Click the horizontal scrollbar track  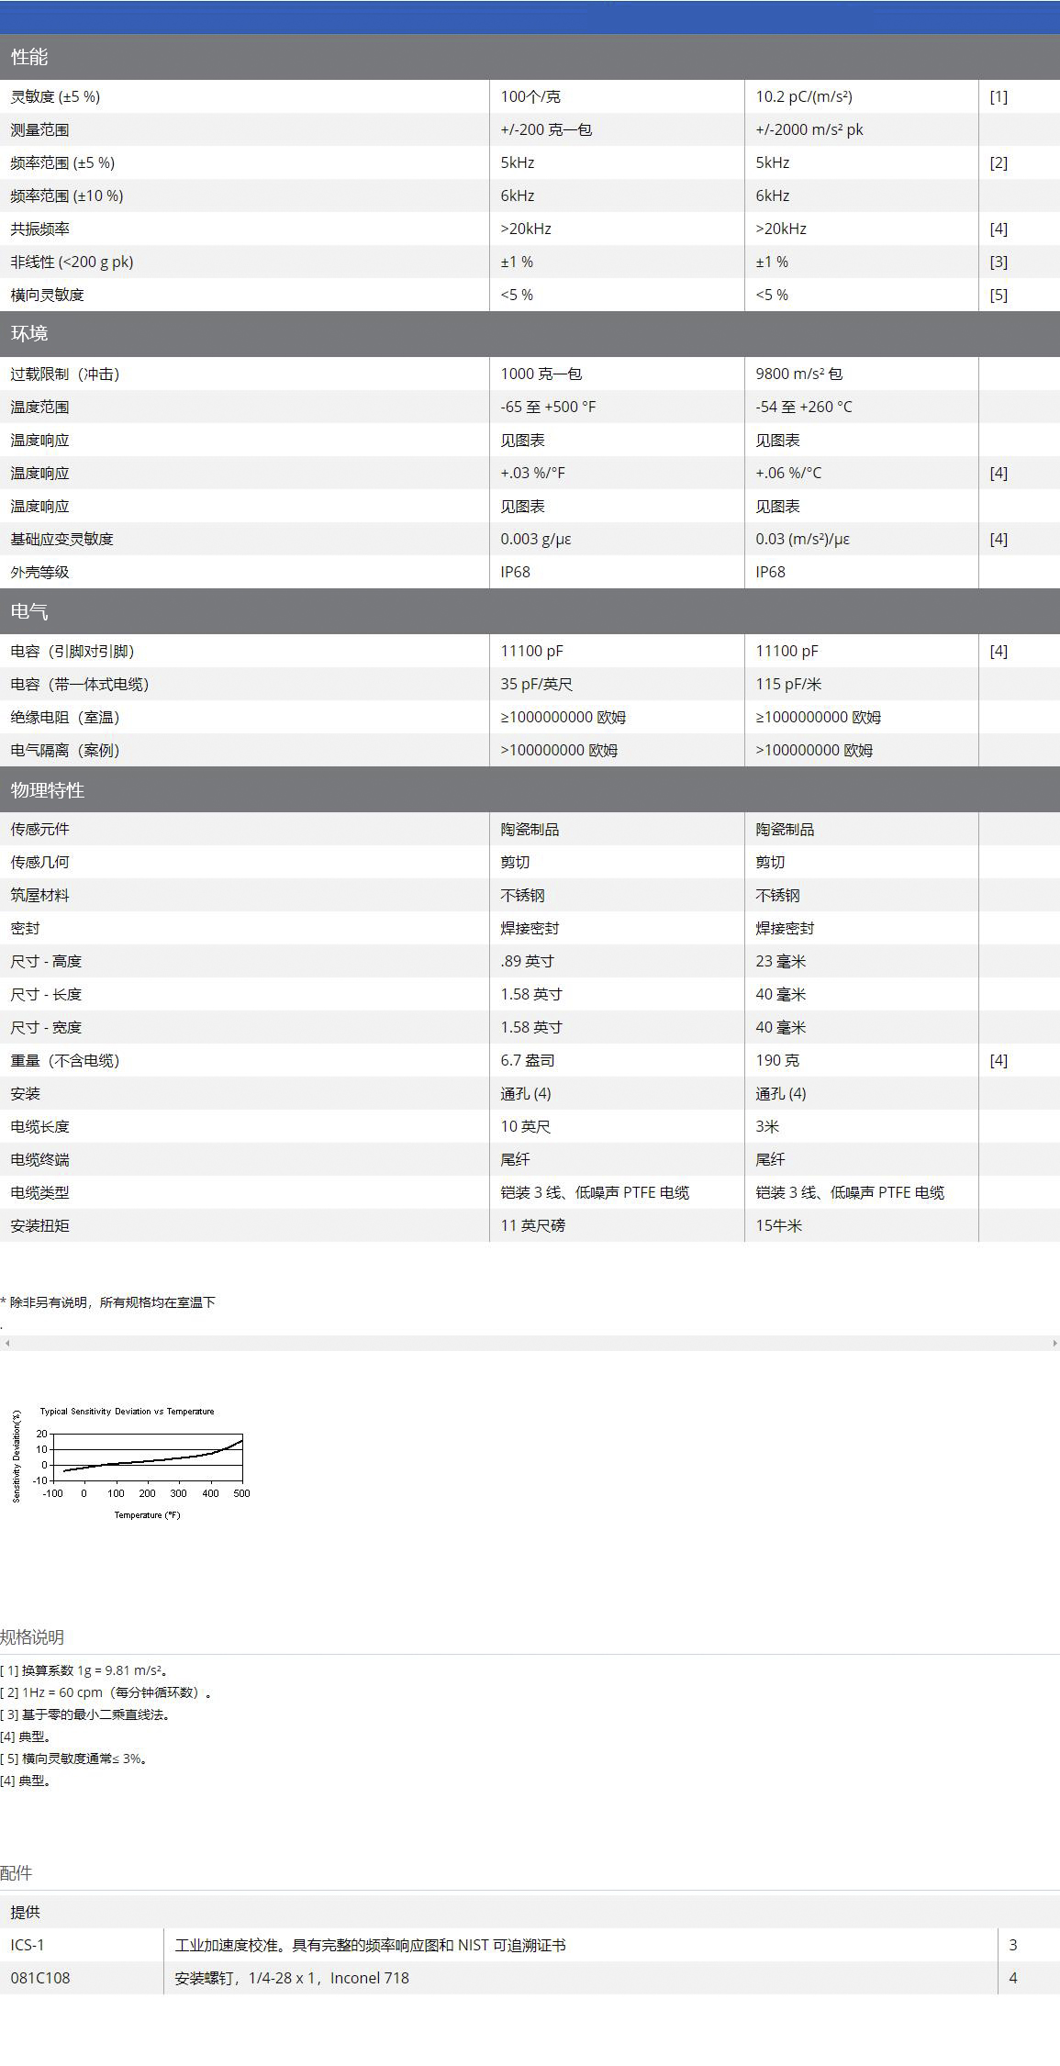[530, 1343]
